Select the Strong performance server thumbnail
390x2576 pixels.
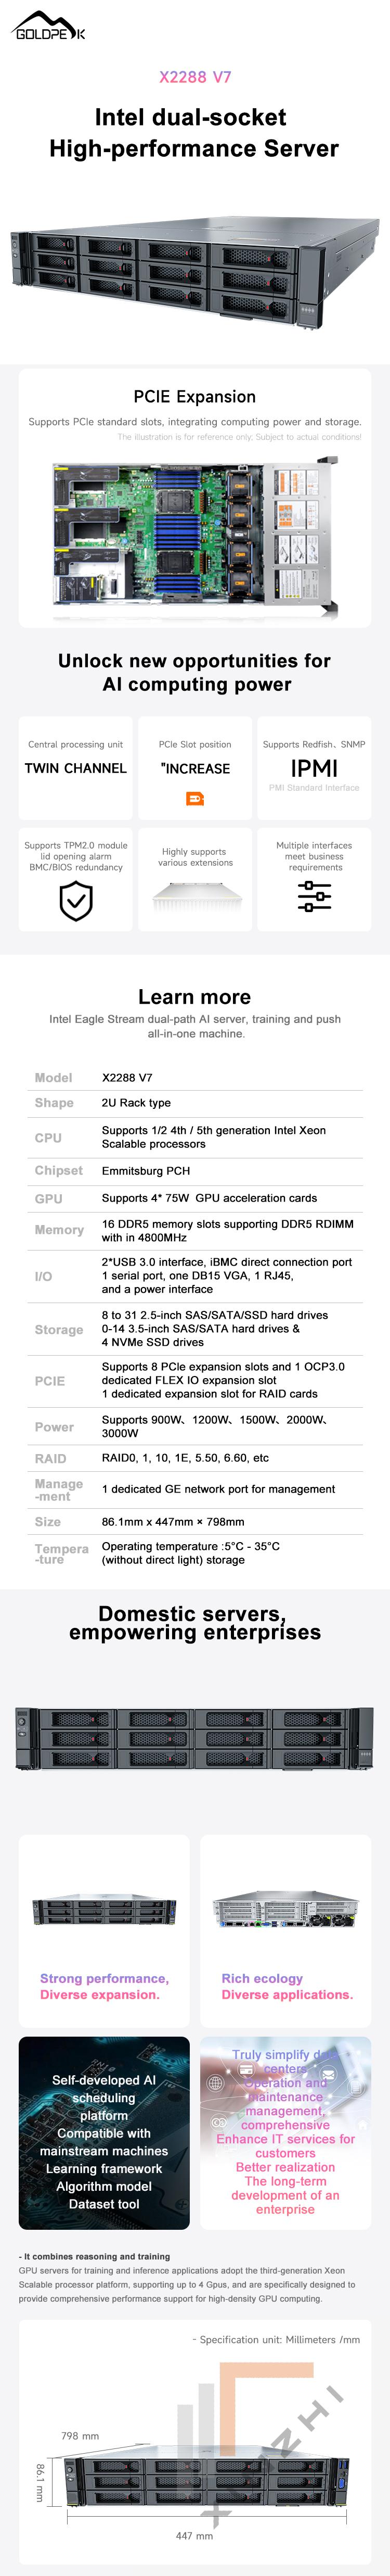104,1911
